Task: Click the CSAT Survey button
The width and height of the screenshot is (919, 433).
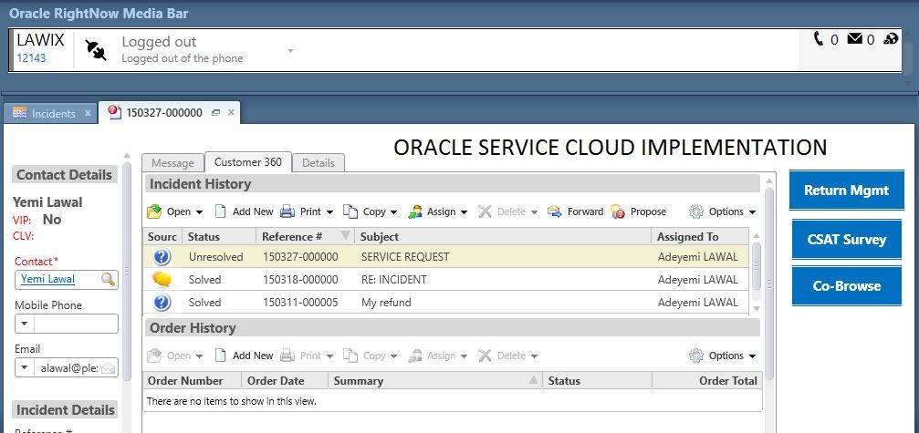Action: click(x=846, y=240)
